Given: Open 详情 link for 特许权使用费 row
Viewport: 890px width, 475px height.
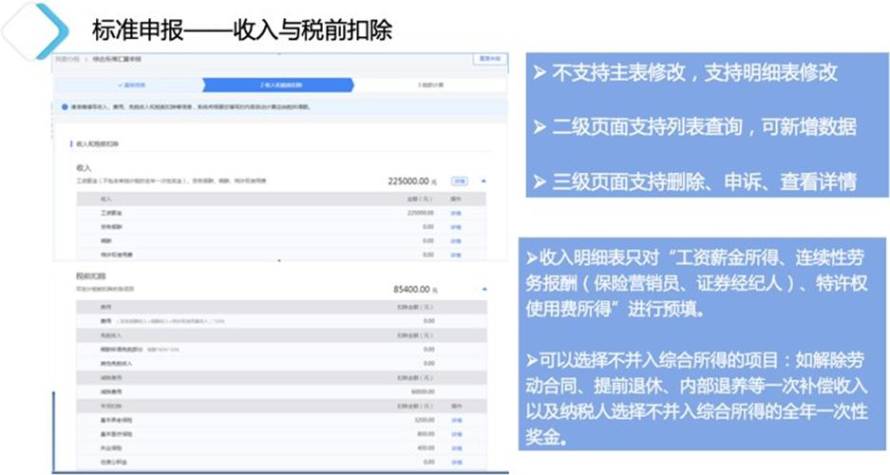Looking at the screenshot, I should 455,254.
